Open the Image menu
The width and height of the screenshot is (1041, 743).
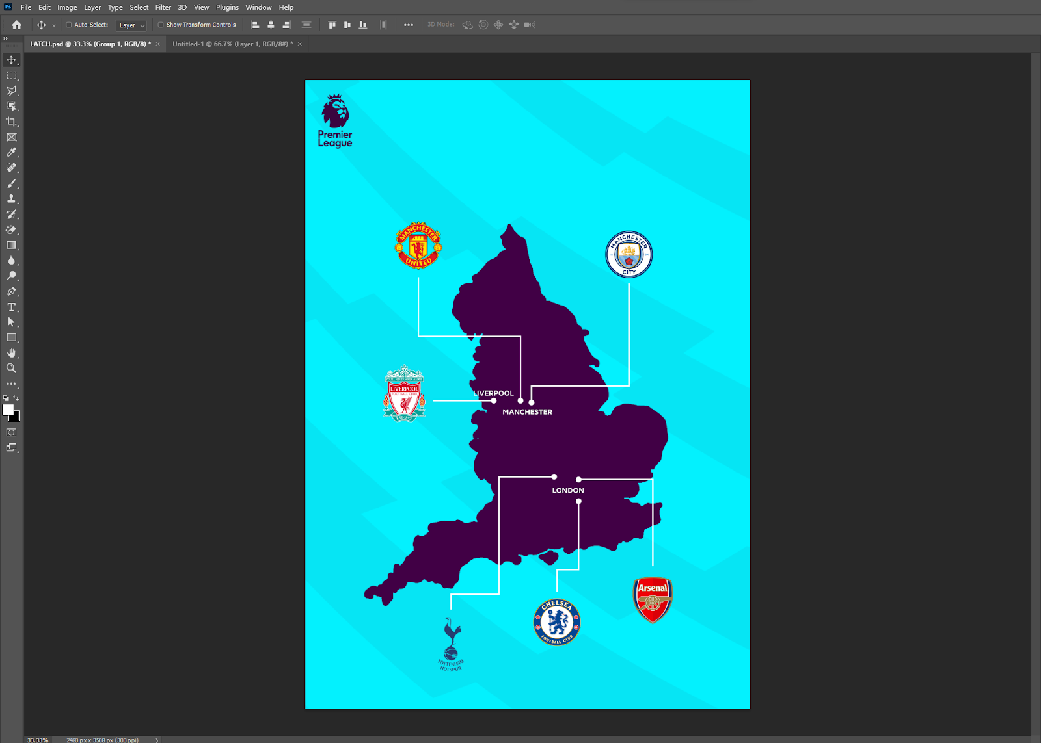click(67, 7)
